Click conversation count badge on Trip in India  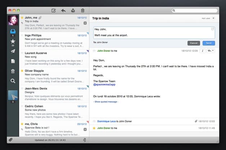click(x=85, y=23)
